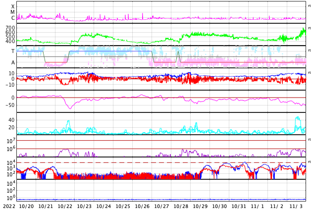
Task: Select the 10/25 date label
Action: click(123, 206)
